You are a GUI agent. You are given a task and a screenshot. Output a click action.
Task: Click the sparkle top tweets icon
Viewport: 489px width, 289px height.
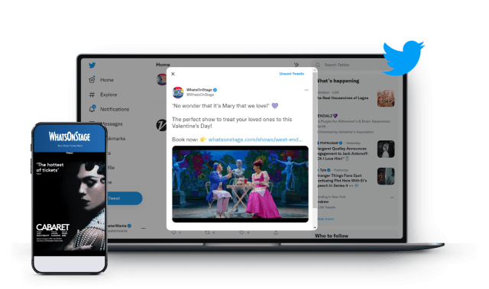tap(296, 65)
